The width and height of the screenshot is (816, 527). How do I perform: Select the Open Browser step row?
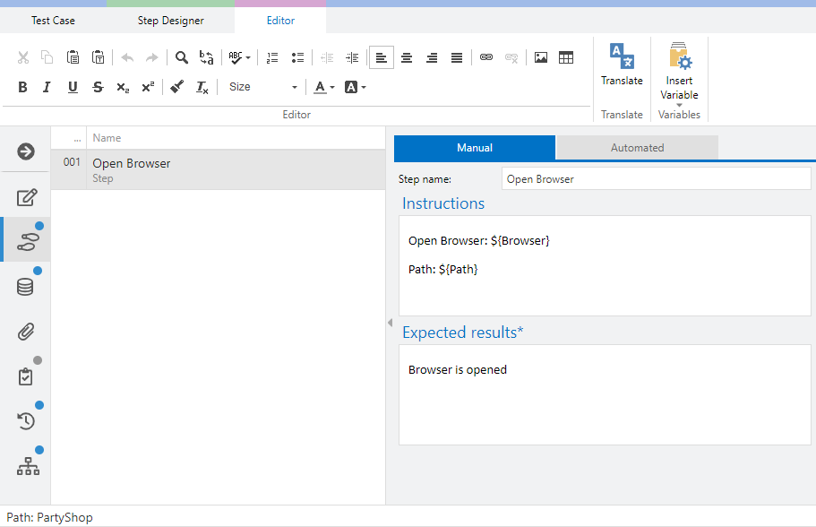218,169
